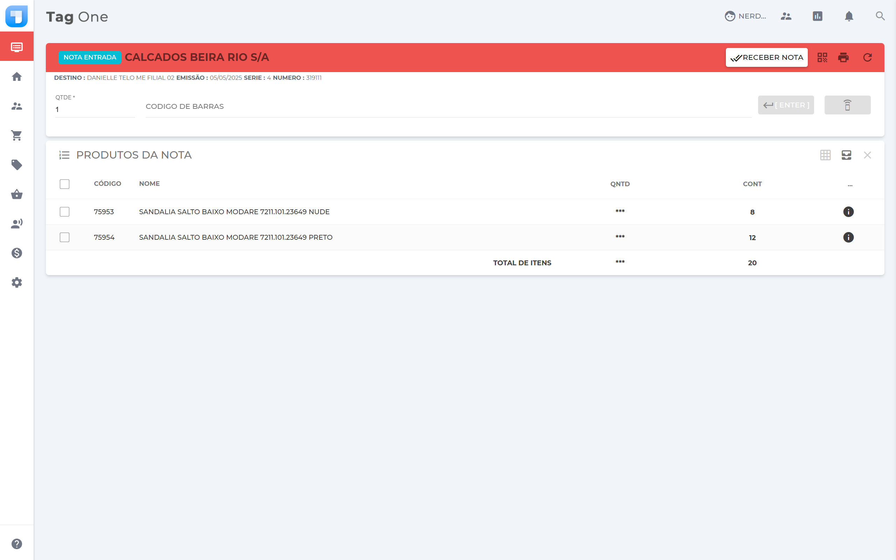Open the notifications bell icon
The image size is (896, 560).
click(849, 16)
